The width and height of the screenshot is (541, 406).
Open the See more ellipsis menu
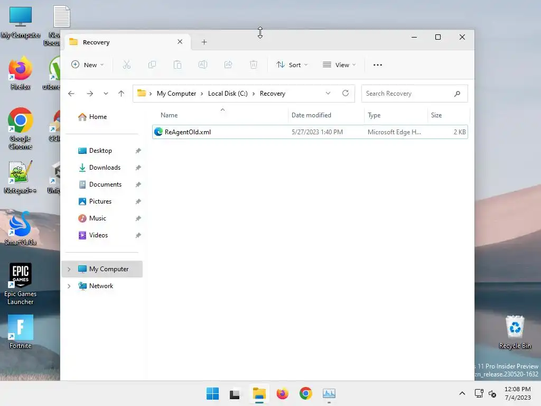[x=378, y=64]
